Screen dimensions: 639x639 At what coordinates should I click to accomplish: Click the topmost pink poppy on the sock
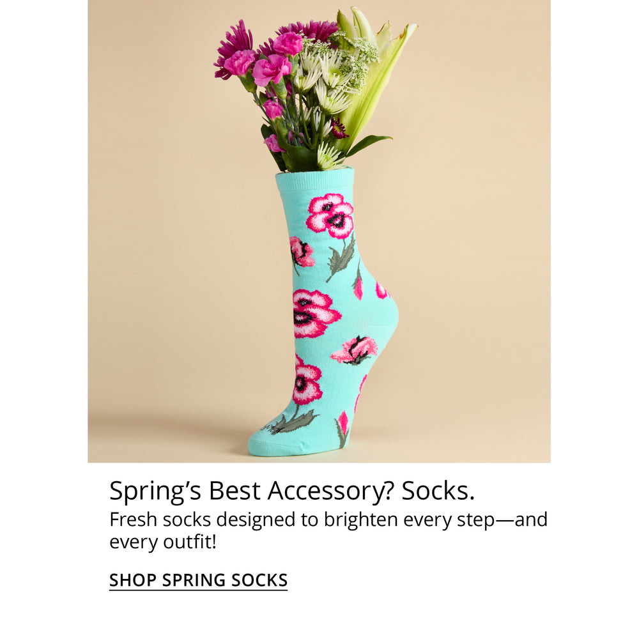point(330,215)
